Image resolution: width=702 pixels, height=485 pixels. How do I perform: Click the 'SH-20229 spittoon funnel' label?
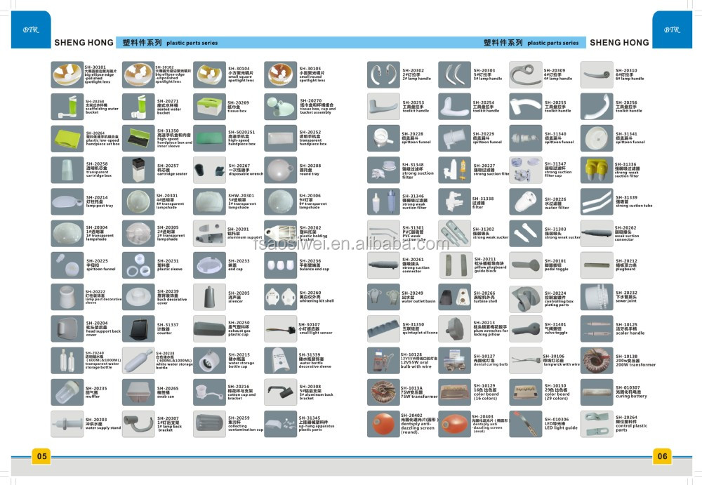[488, 138]
